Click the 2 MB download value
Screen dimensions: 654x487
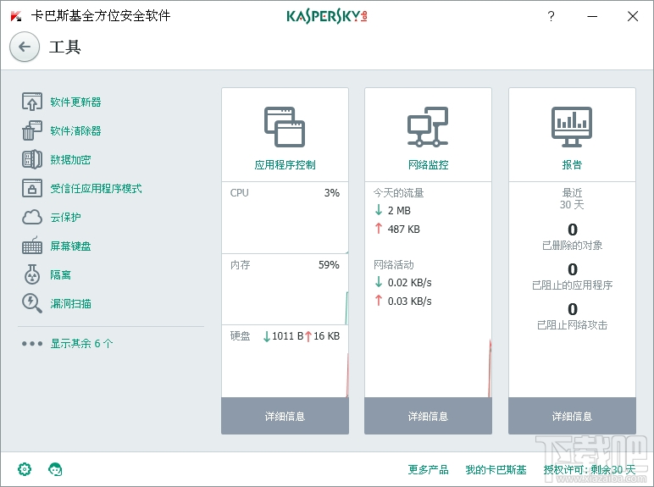[399, 211]
